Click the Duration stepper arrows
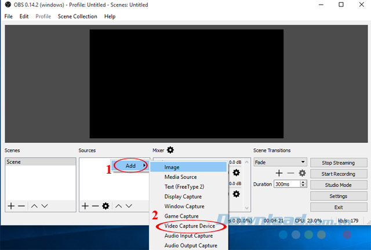 (x=303, y=184)
